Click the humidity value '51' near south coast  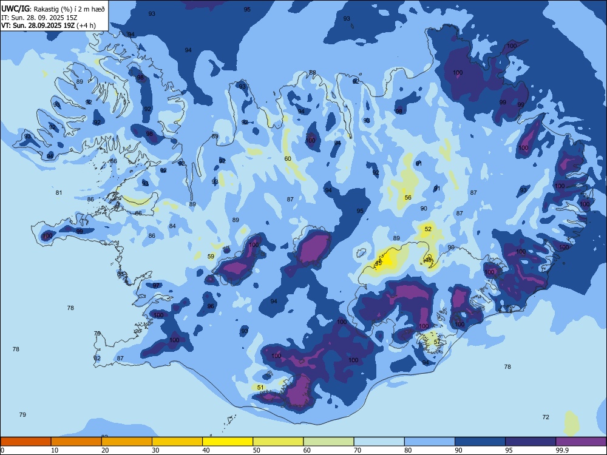pos(260,387)
